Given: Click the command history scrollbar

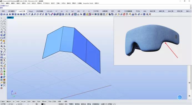Looking at the screenshot, I should click(191, 7).
